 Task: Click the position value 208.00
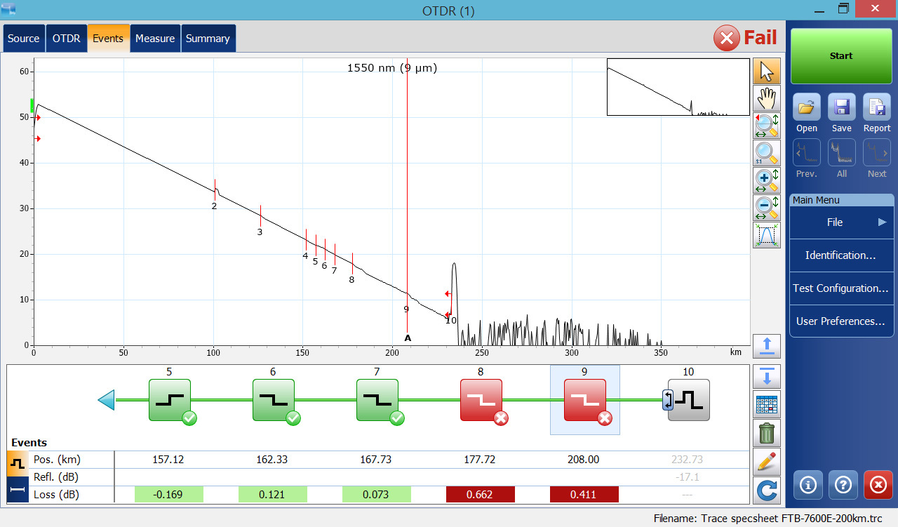[x=584, y=460]
